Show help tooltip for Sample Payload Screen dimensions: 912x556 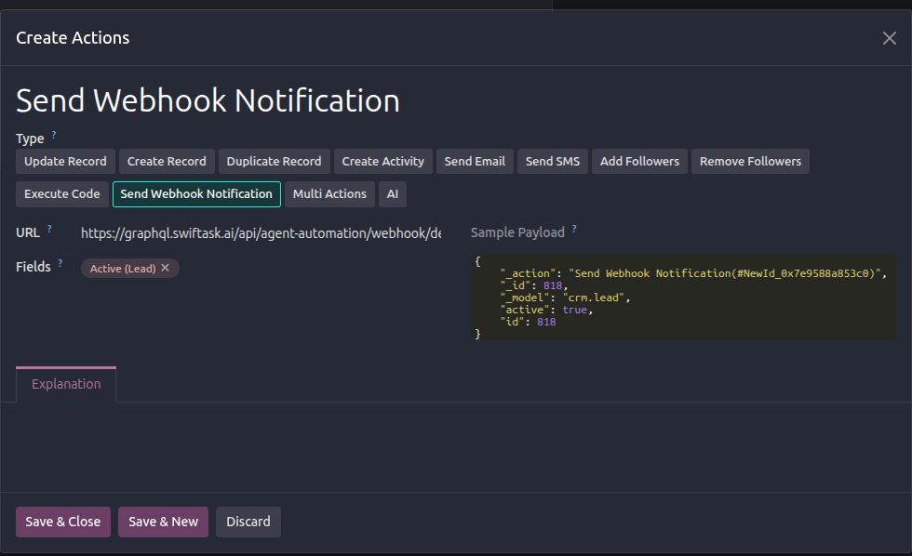click(574, 229)
